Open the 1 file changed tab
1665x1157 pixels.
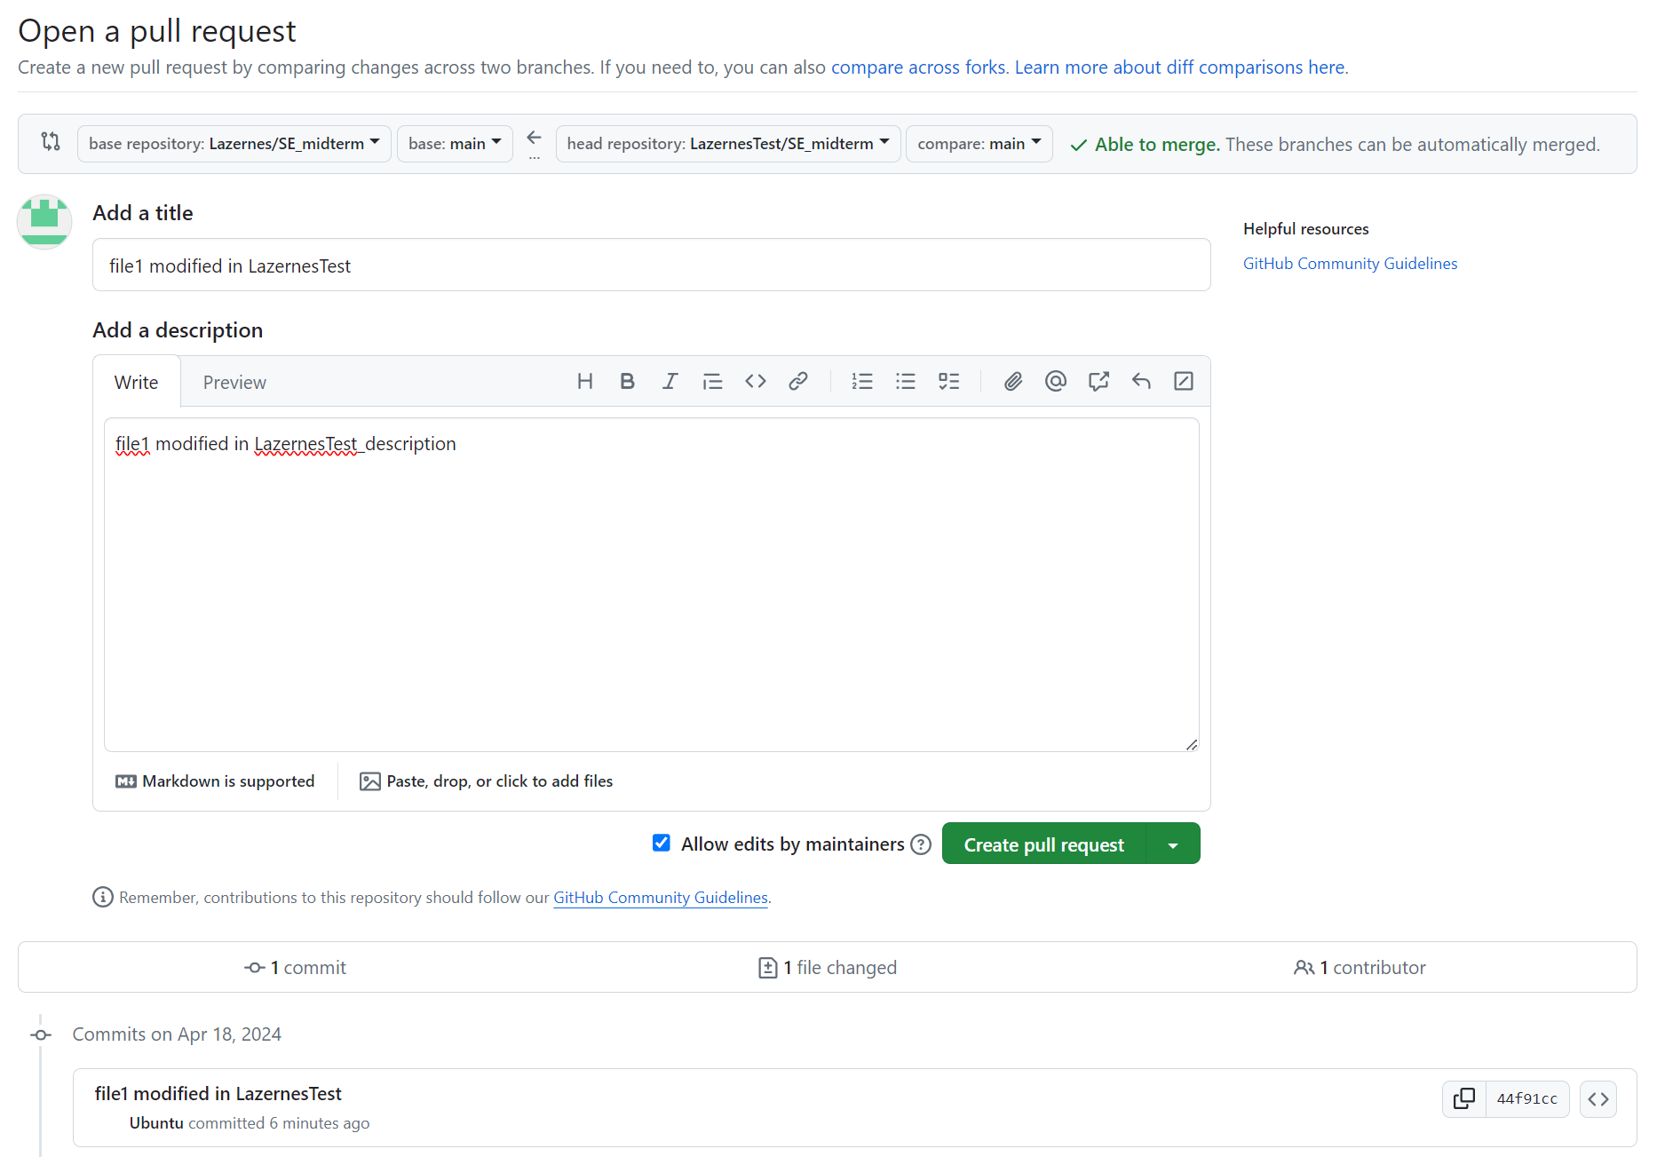(x=828, y=968)
